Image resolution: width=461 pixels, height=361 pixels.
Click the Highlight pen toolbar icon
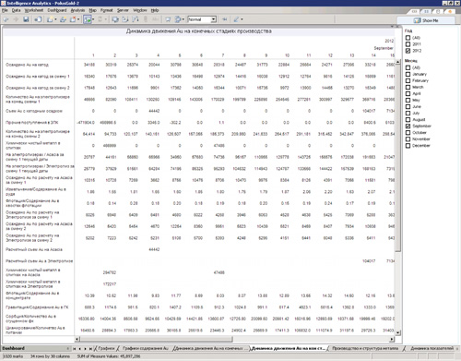(x=236, y=19)
